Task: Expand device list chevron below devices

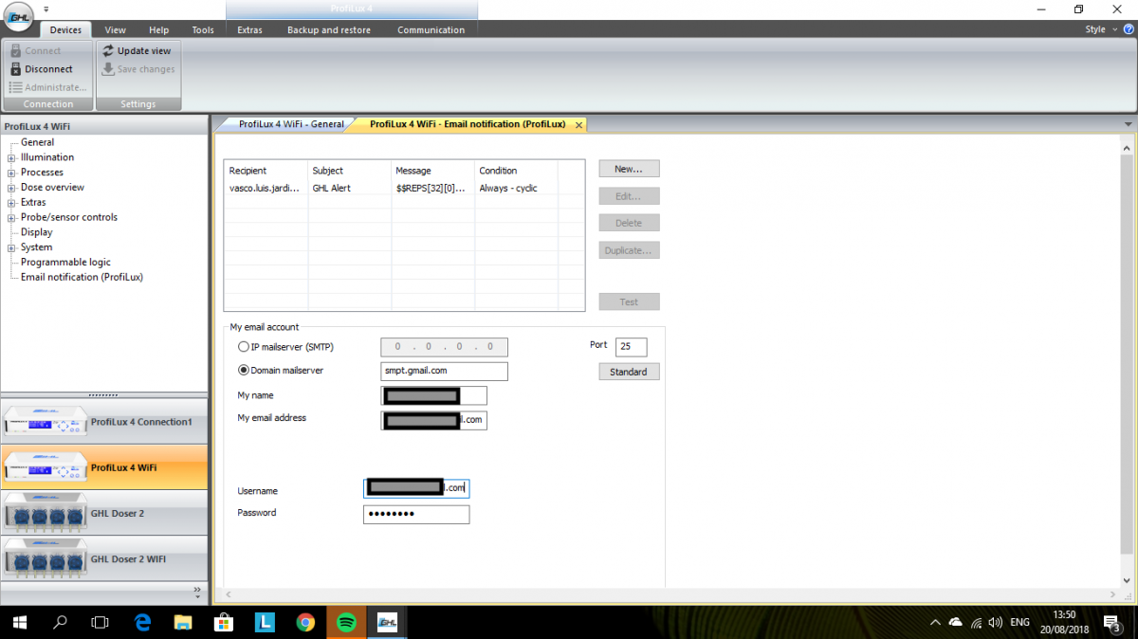Action: [x=197, y=591]
